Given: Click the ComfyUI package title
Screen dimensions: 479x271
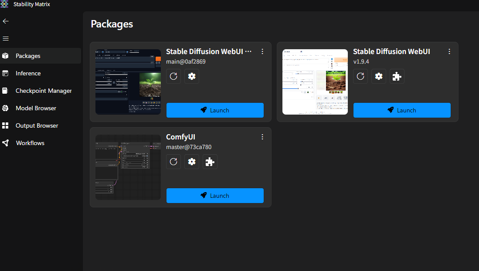Looking at the screenshot, I should pos(180,137).
